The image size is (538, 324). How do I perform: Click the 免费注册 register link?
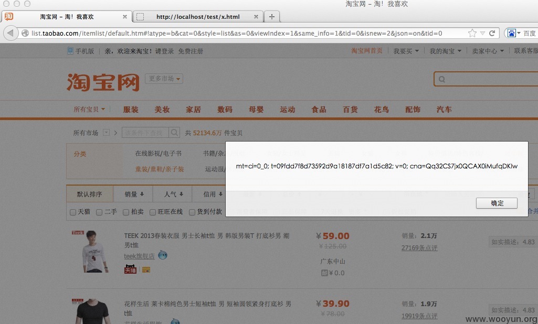[x=191, y=51]
